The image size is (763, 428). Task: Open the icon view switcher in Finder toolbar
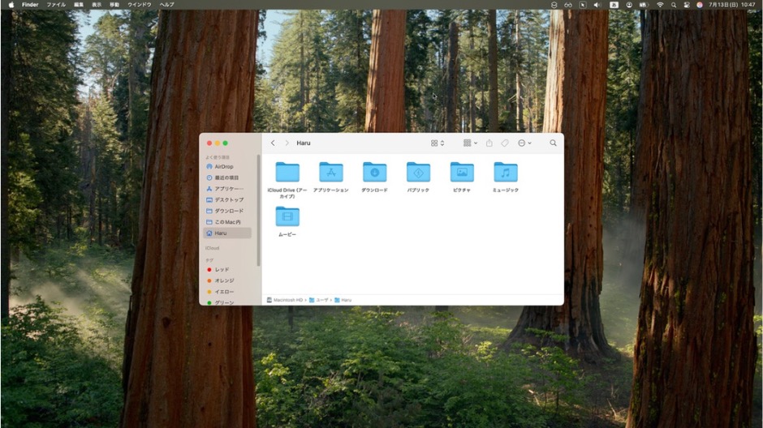click(x=438, y=143)
